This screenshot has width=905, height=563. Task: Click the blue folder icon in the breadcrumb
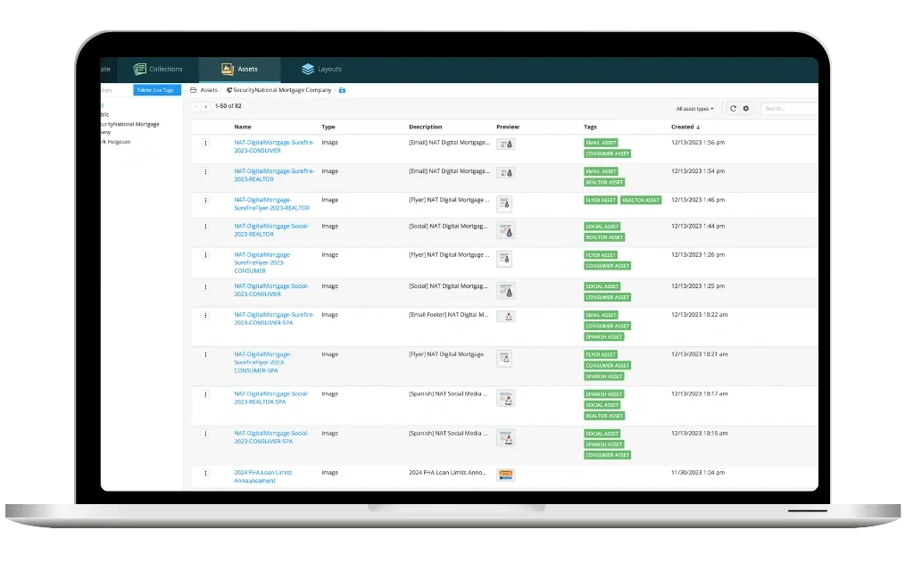[343, 90]
